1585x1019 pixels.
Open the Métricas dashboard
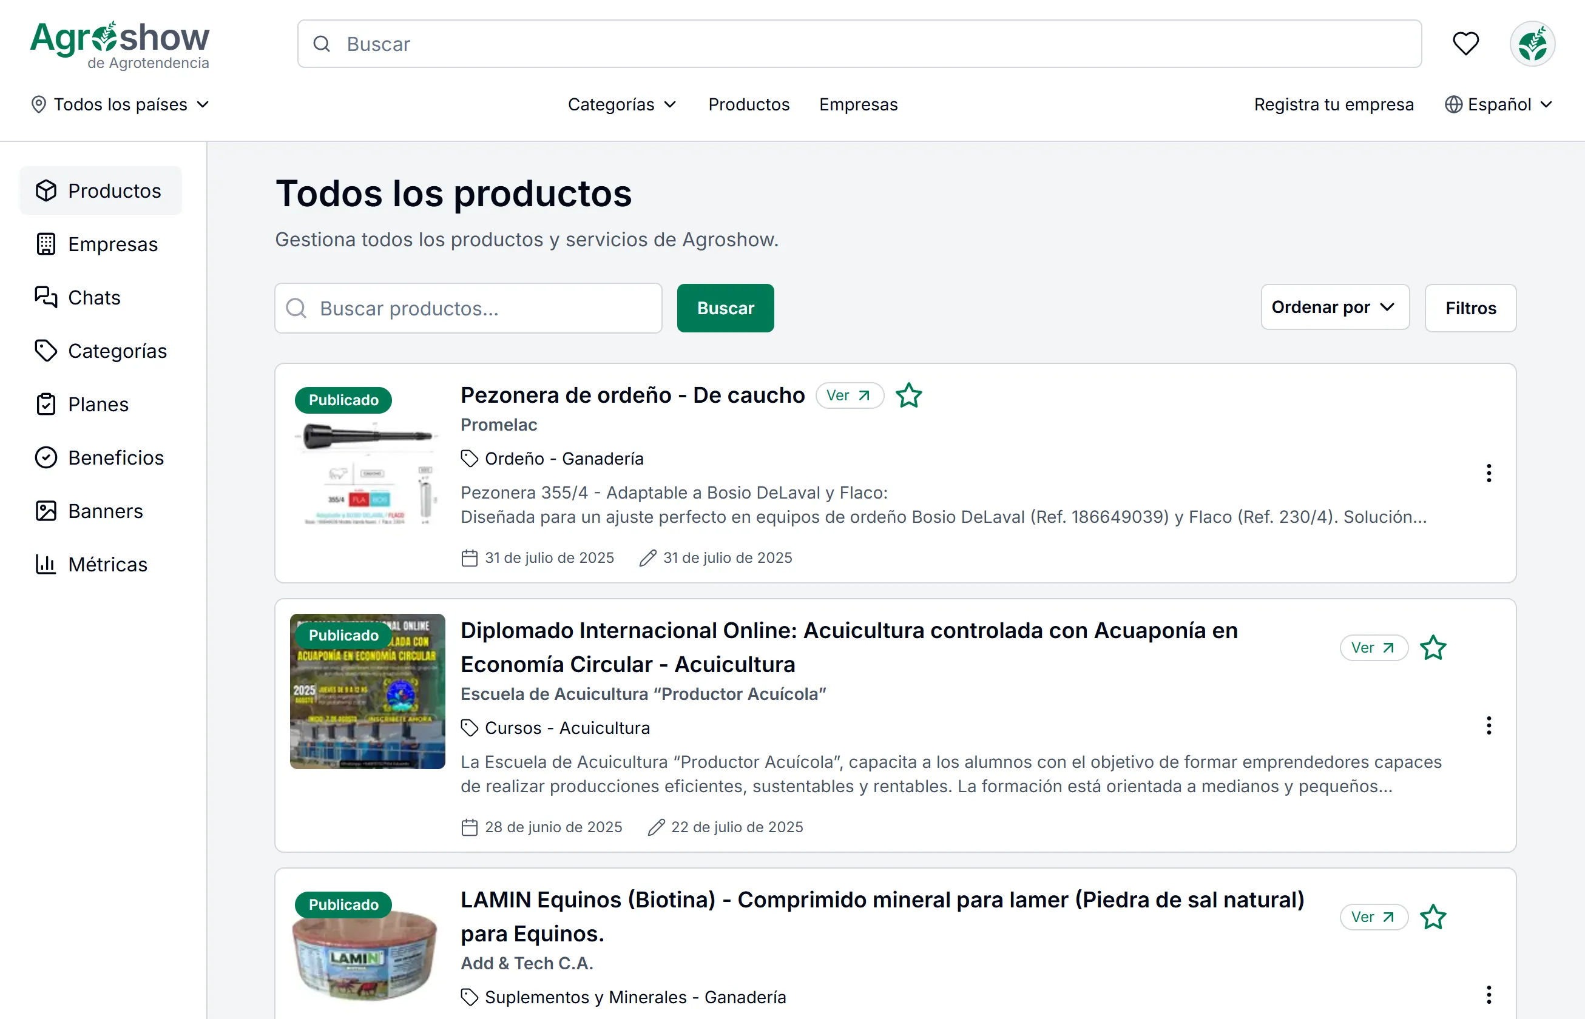coord(108,565)
